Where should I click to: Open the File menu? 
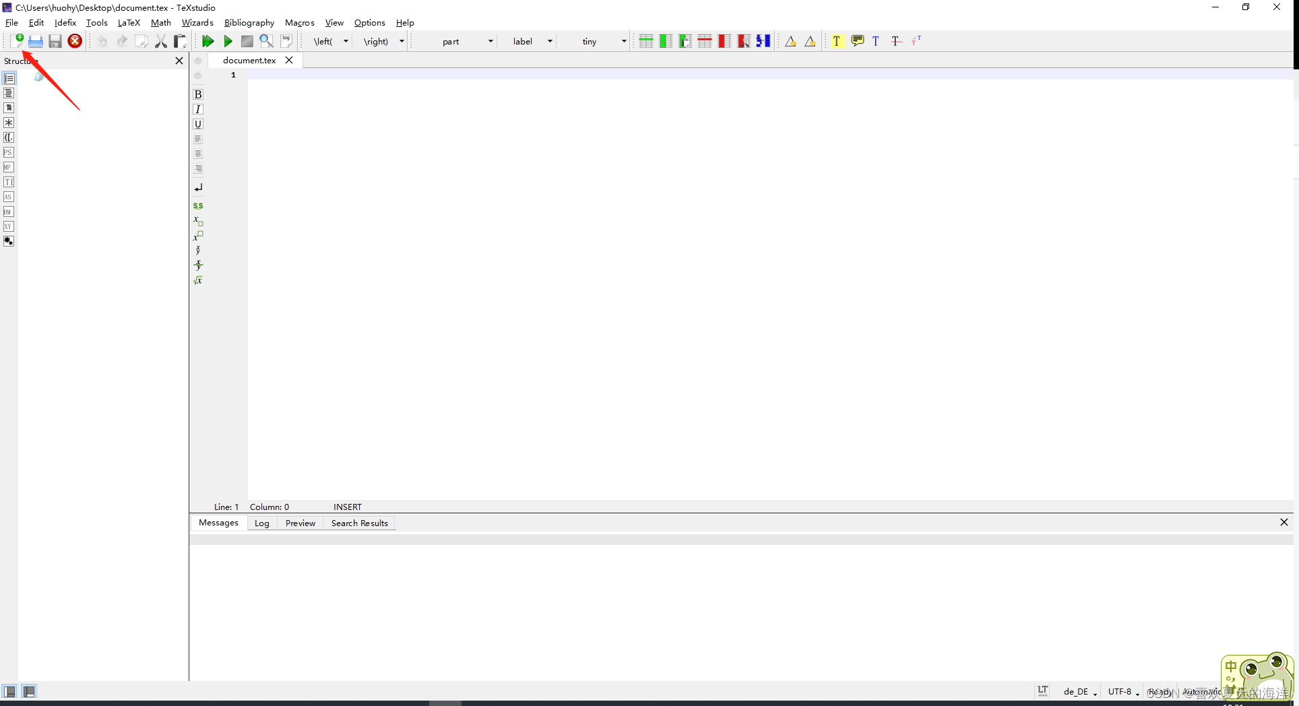pyautogui.click(x=11, y=22)
